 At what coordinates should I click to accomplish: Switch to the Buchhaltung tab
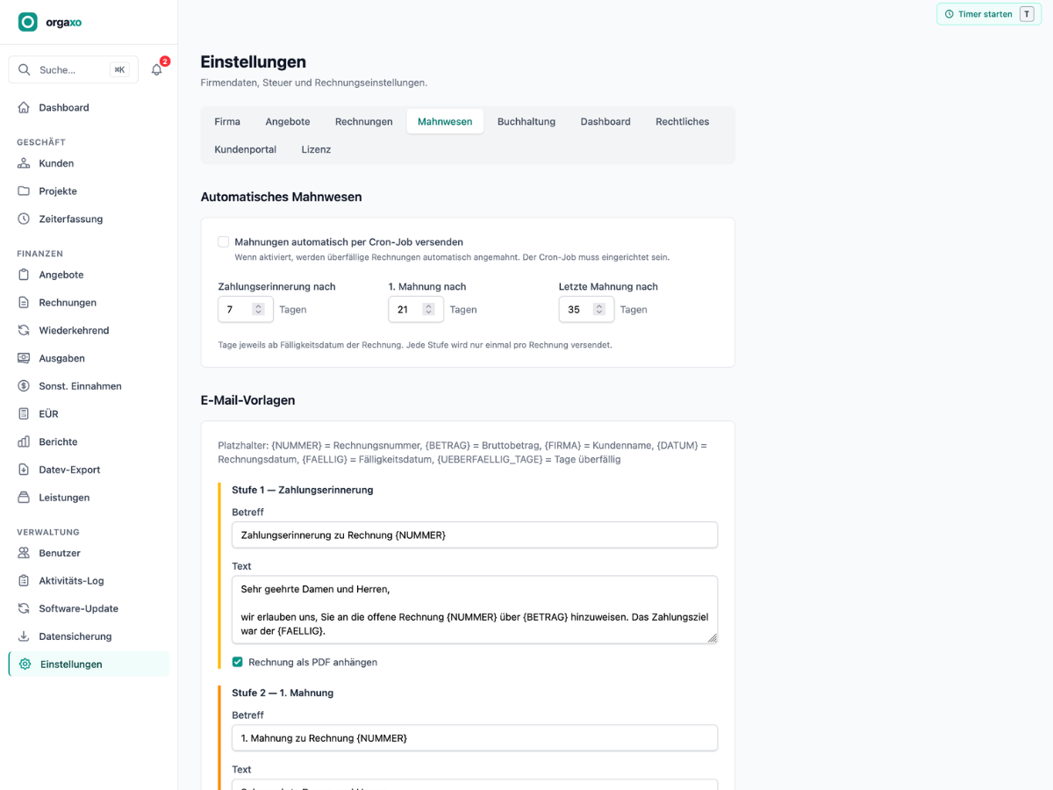coord(526,121)
